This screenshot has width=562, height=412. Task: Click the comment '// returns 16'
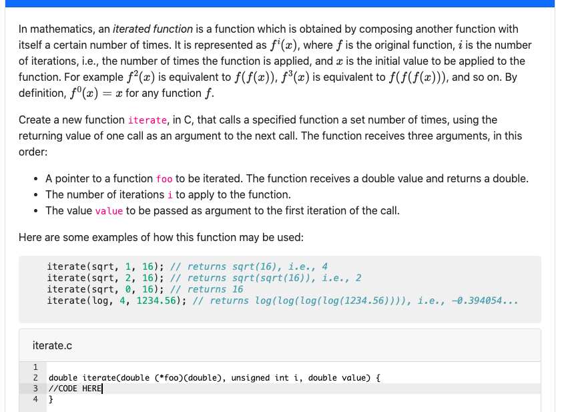[206, 289]
